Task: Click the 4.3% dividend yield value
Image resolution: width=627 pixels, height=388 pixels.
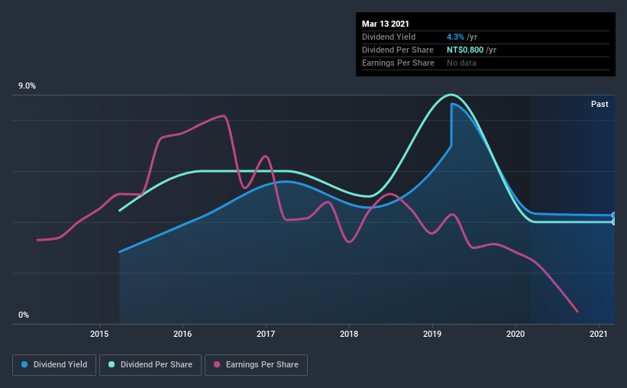Action: (x=455, y=37)
